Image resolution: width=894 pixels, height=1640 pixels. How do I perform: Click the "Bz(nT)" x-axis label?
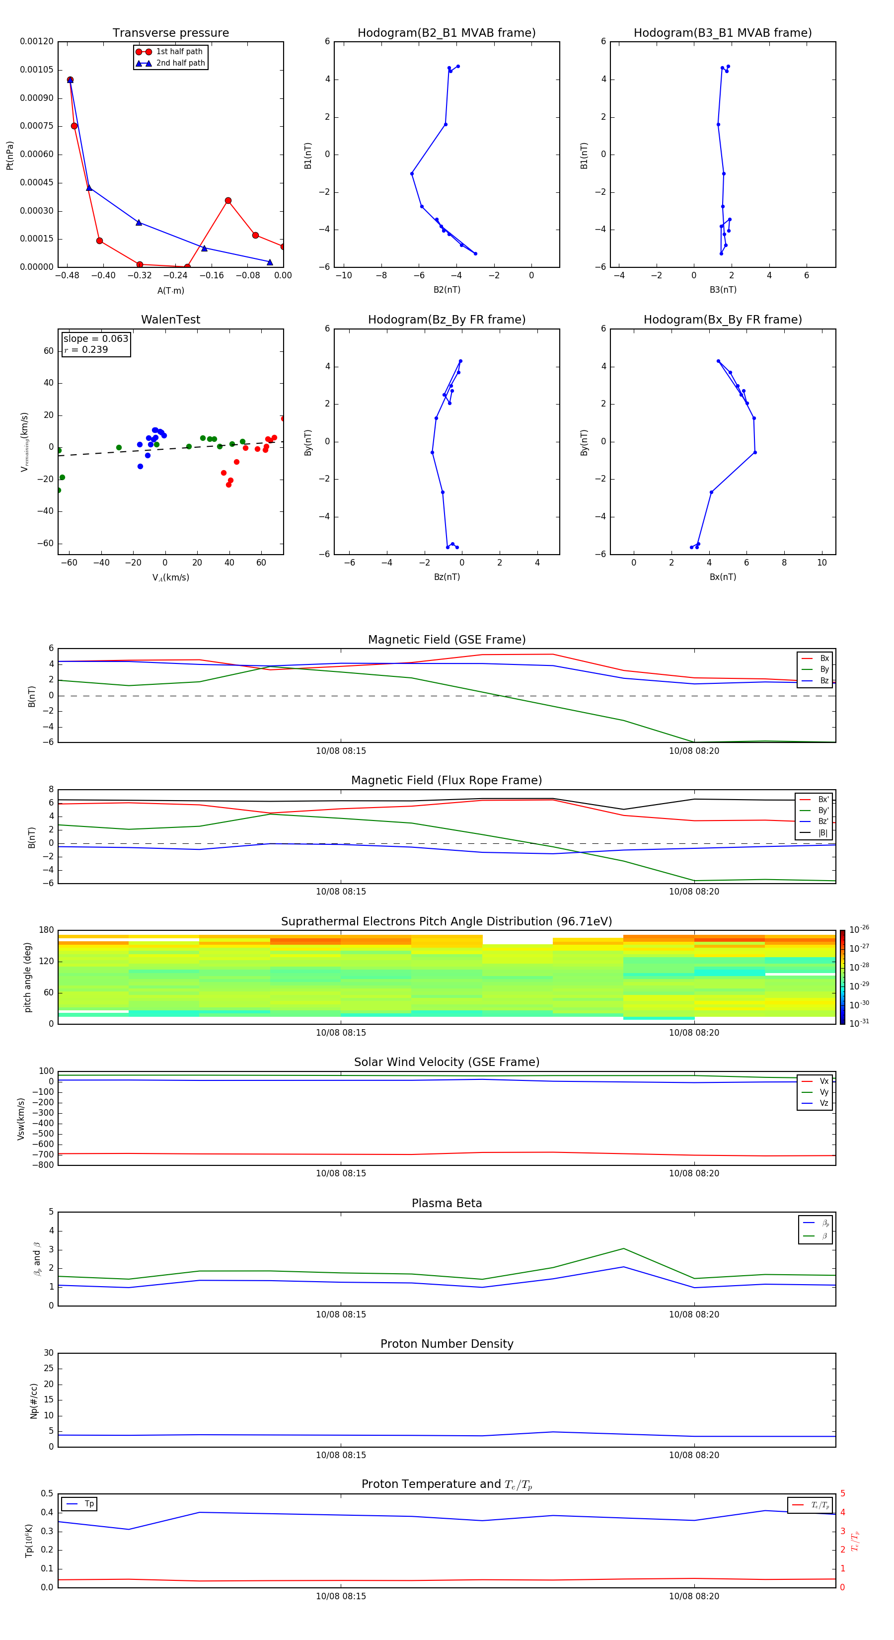click(447, 577)
